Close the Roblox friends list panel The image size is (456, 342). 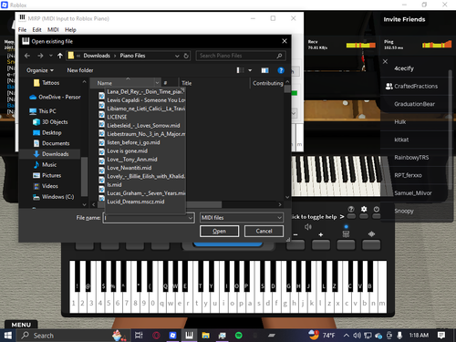tap(385, 62)
